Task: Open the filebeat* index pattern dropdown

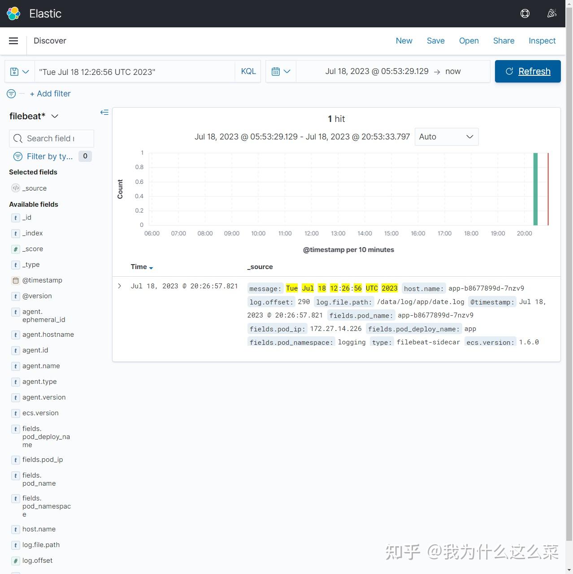Action: (34, 116)
